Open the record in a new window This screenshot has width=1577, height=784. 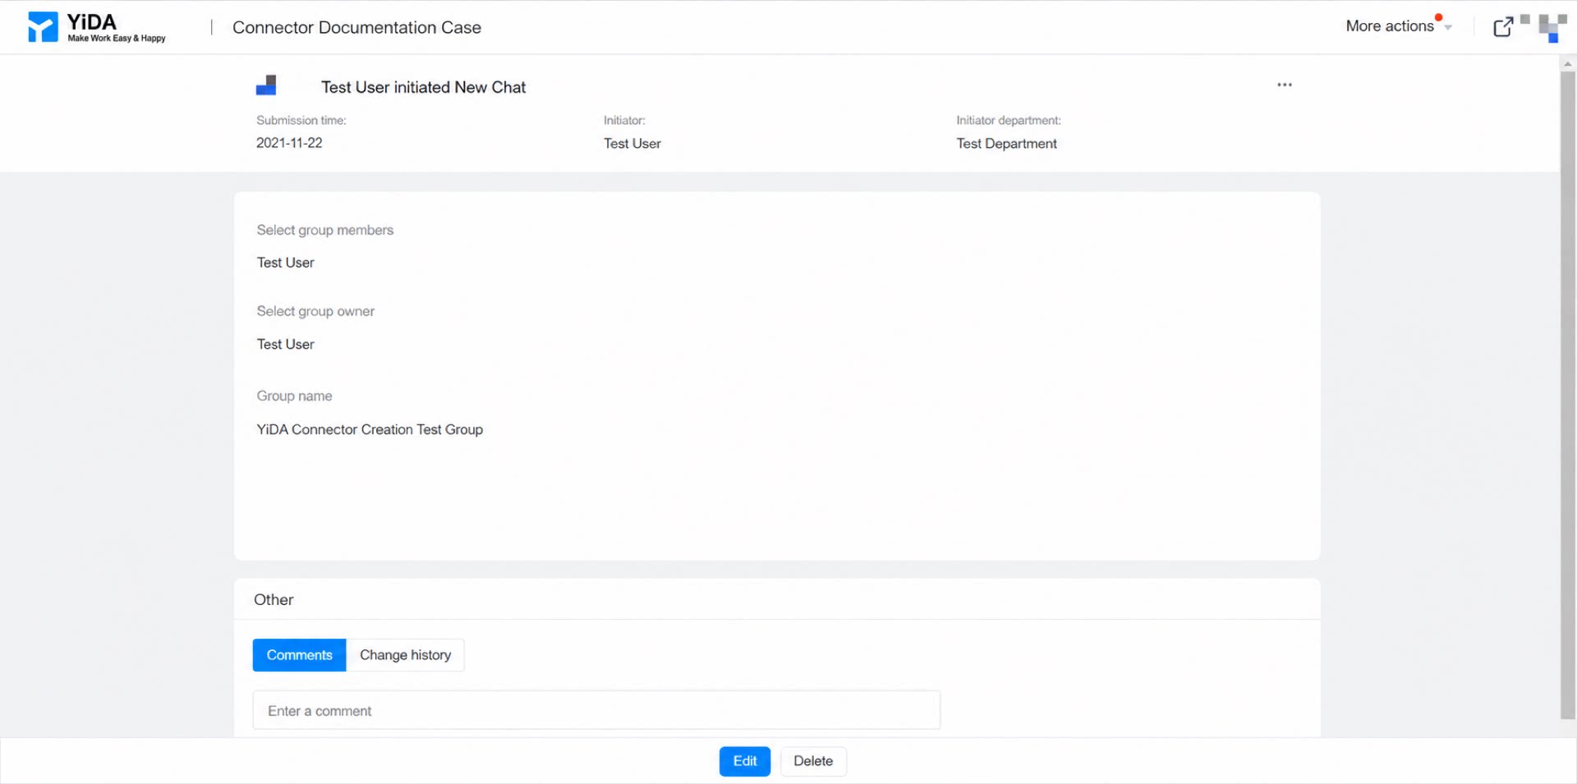coord(1503,27)
